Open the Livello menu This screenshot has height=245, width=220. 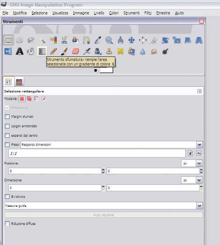pyautogui.click(x=99, y=13)
